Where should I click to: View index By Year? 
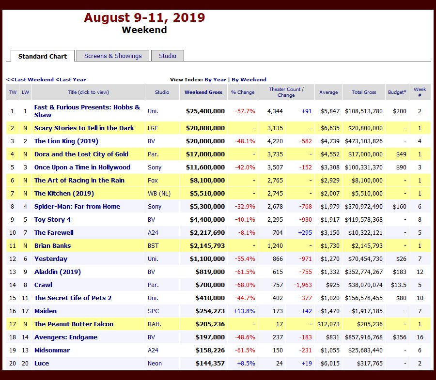215,79
